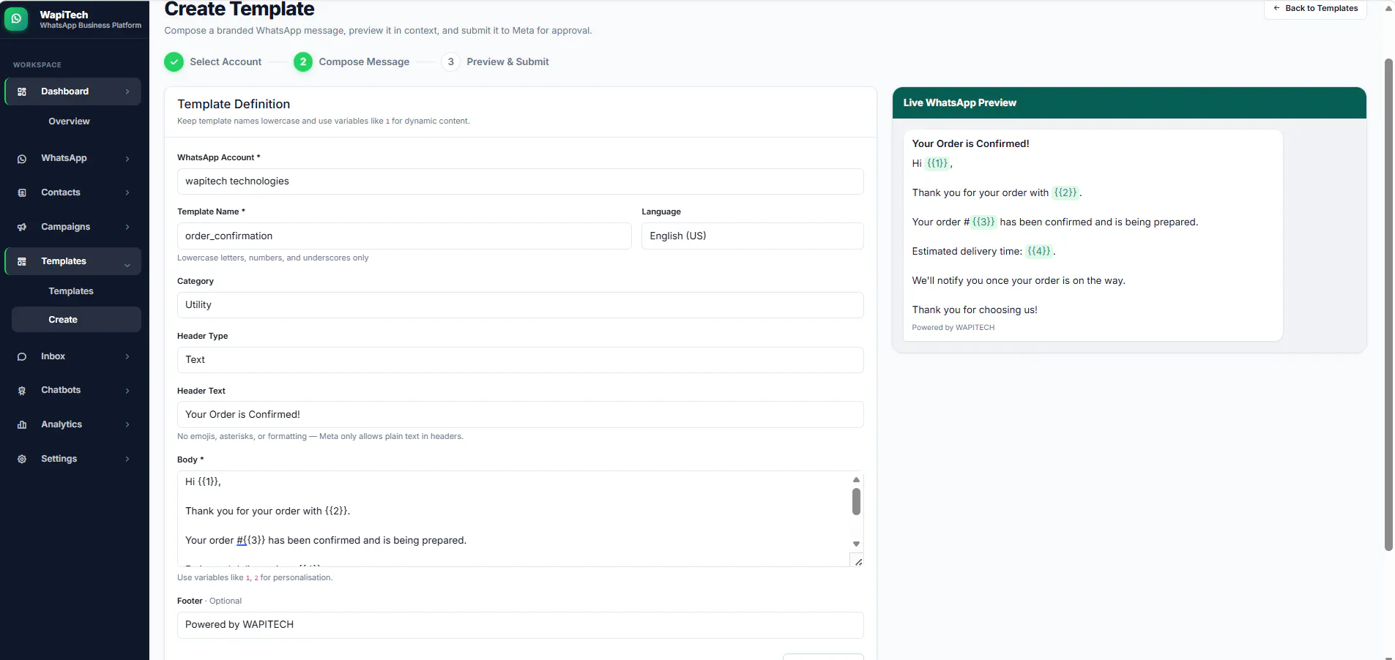Expand the Inbox menu chevron

(x=127, y=357)
